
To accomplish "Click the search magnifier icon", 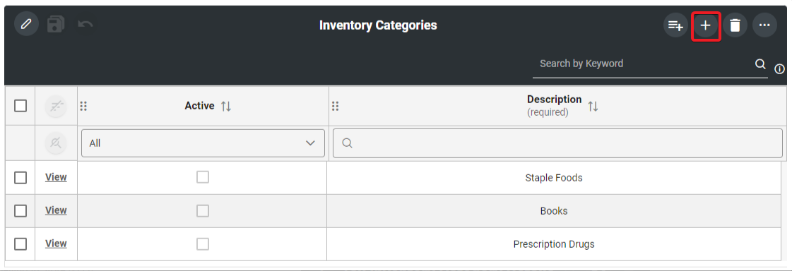I will point(760,64).
